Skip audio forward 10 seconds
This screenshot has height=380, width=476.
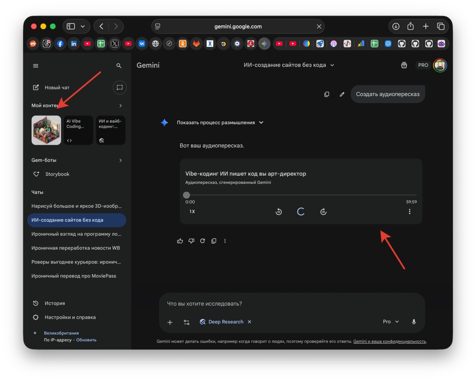[323, 212]
